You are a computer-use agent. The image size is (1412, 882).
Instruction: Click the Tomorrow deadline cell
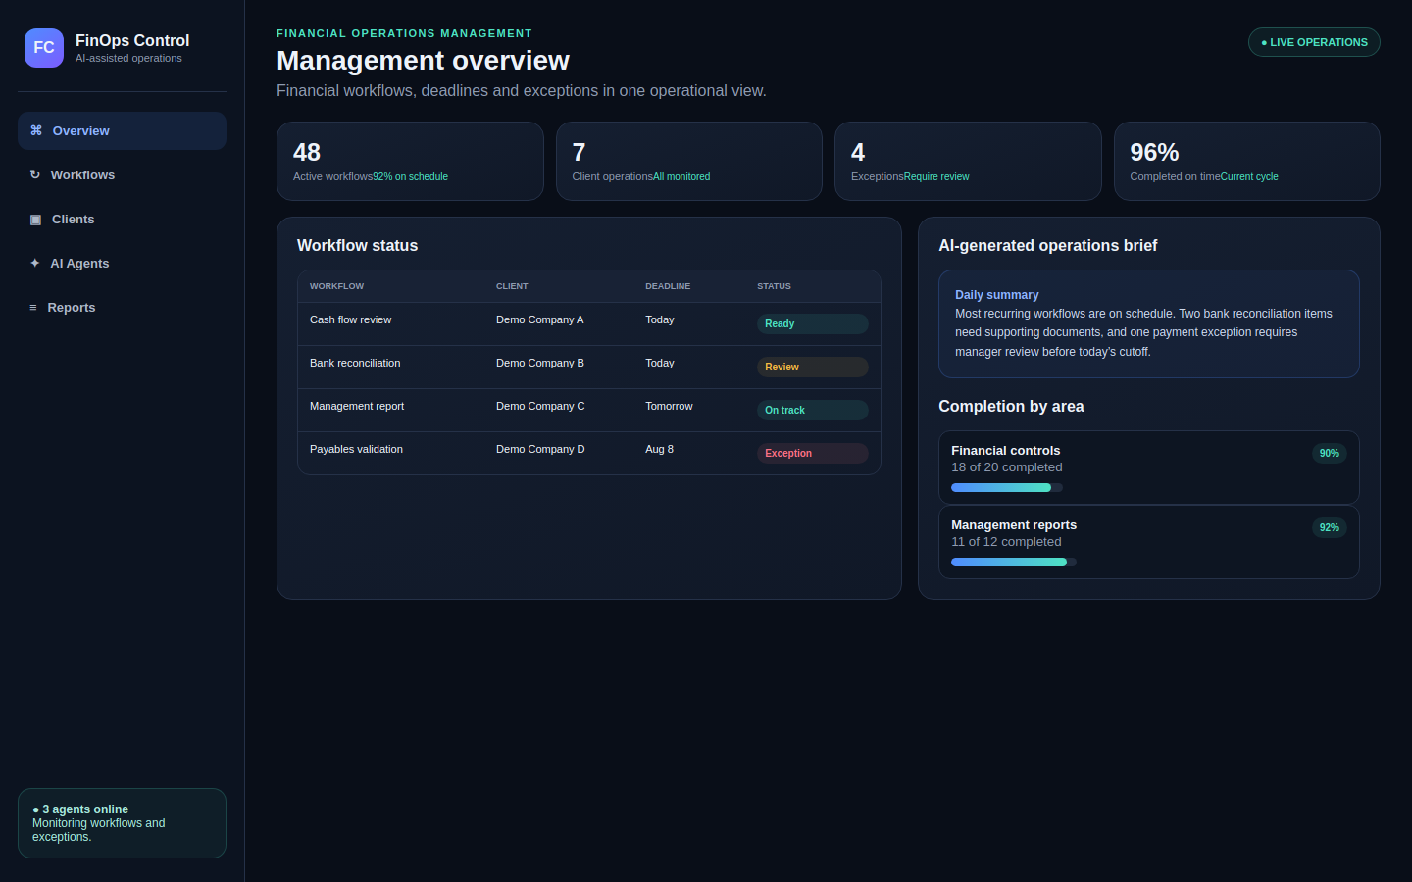click(x=669, y=406)
